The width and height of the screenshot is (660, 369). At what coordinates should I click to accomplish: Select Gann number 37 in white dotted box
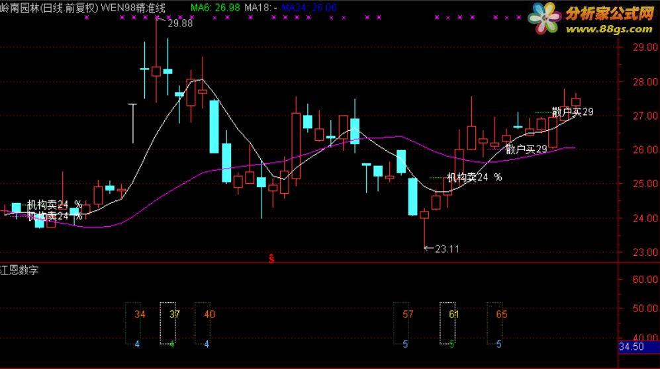pos(175,314)
